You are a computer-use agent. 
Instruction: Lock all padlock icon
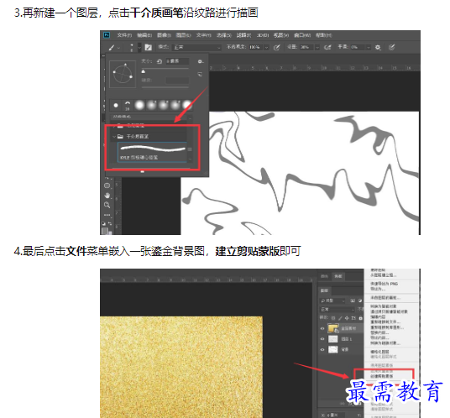361,318
